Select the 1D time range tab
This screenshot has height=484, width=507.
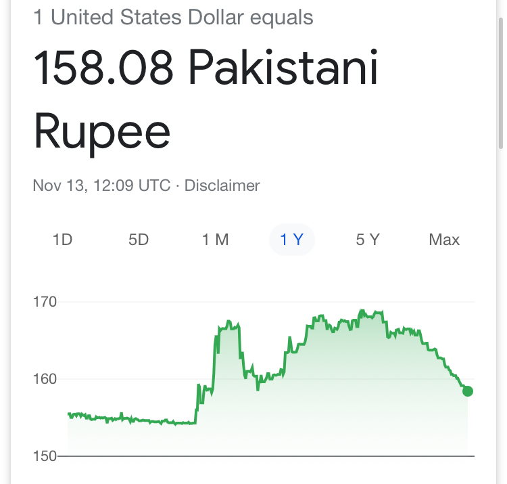click(x=62, y=240)
